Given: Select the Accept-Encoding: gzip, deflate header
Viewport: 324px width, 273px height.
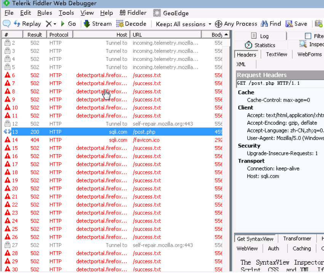Looking at the screenshot, I should coord(282,123).
